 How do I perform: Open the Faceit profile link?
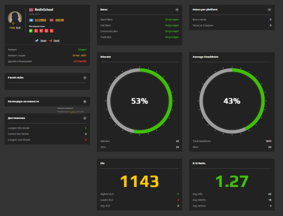[56, 40]
